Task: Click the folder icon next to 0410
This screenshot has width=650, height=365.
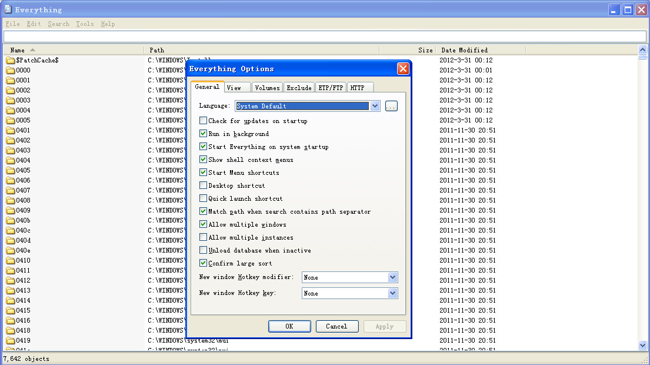Action: click(11, 260)
